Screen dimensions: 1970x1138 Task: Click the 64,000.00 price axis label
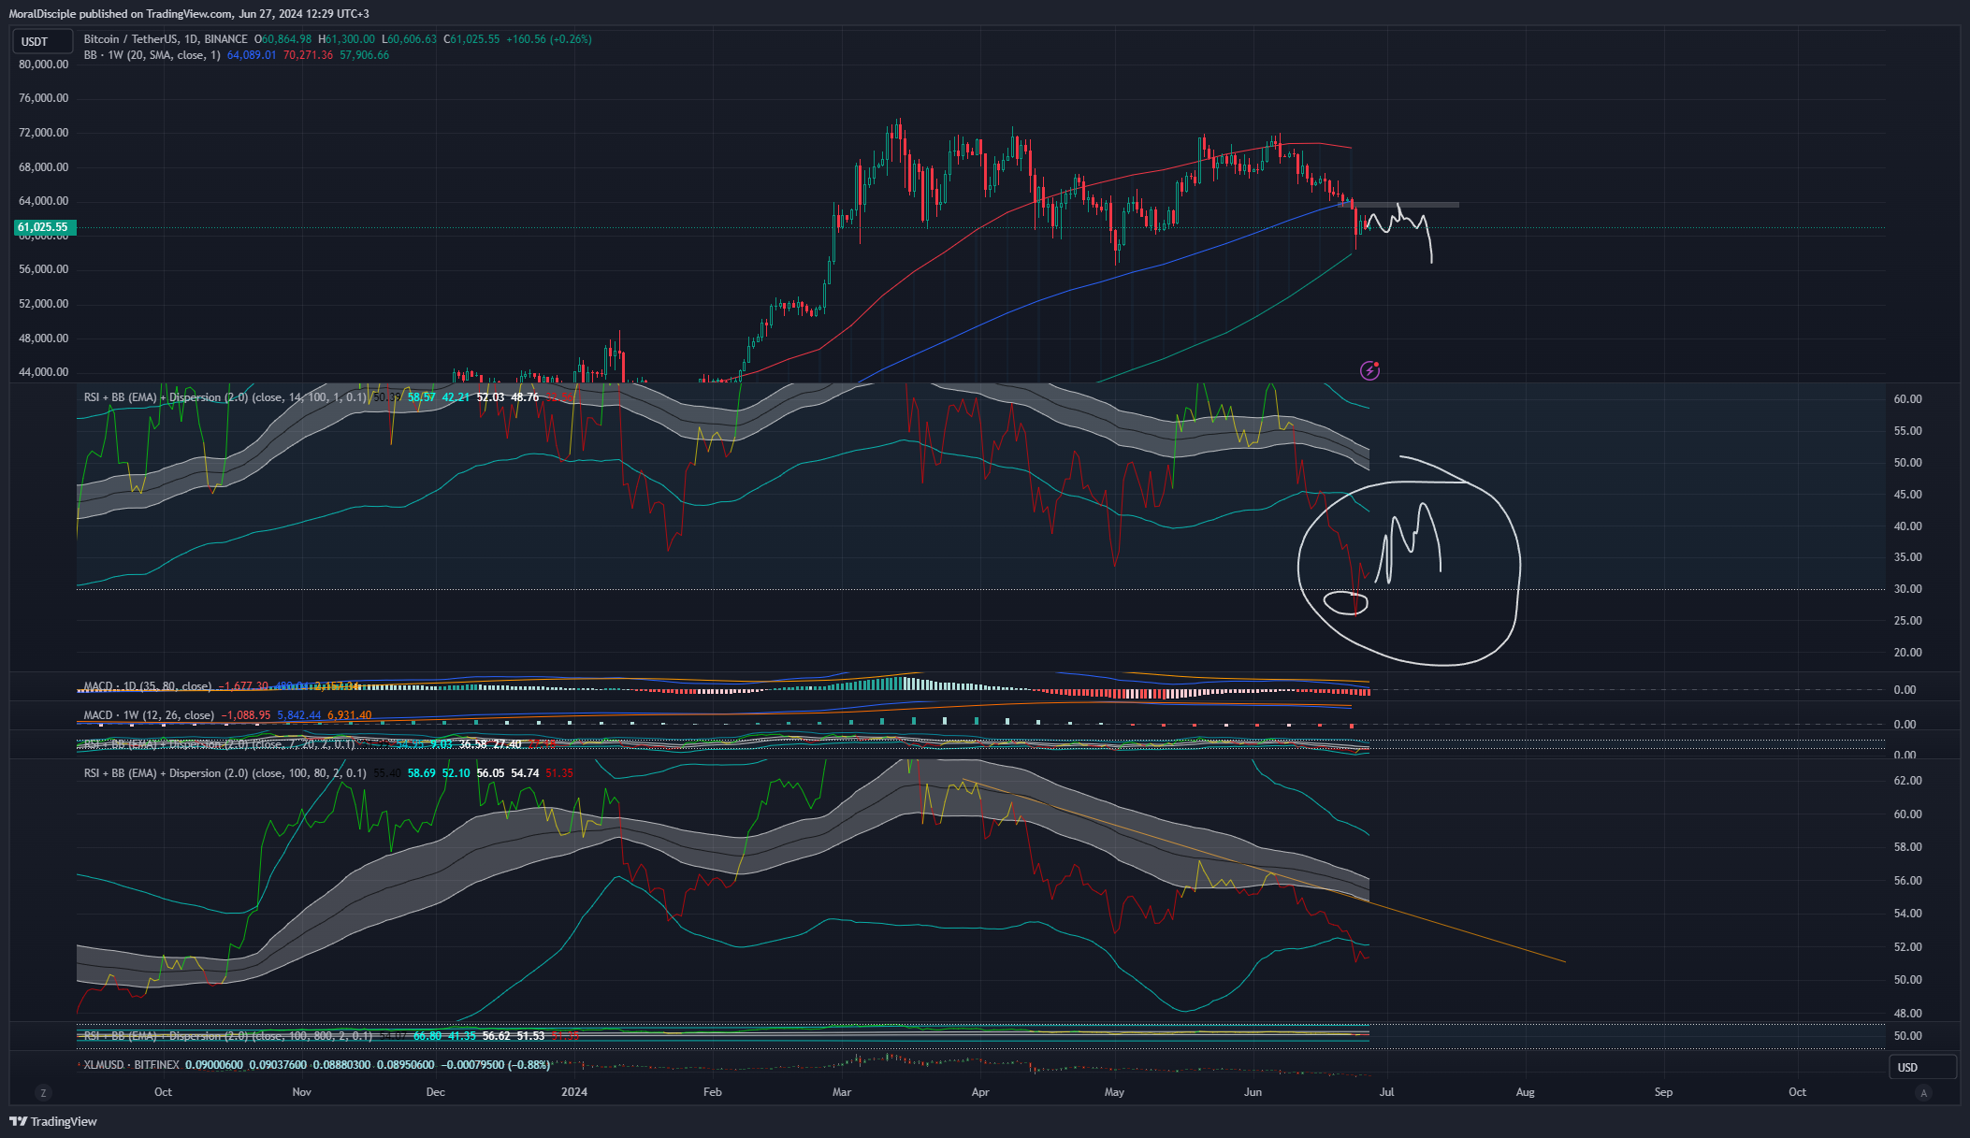pos(44,201)
